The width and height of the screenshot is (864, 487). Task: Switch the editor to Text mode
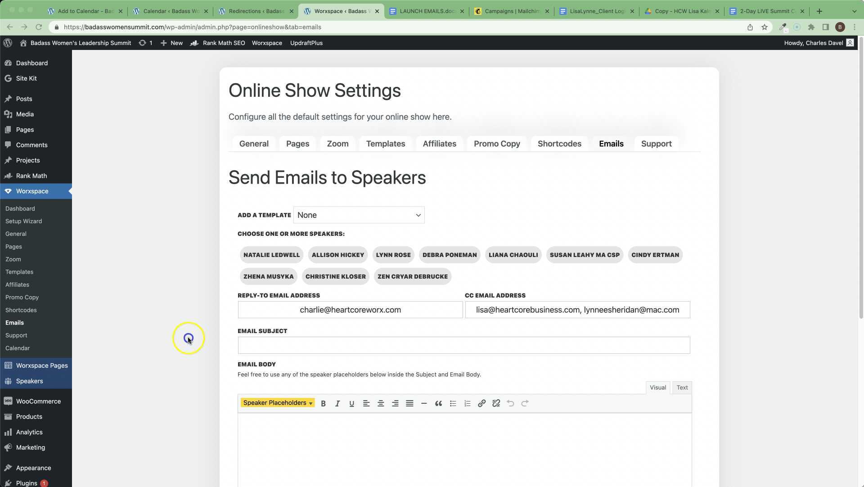(x=682, y=388)
